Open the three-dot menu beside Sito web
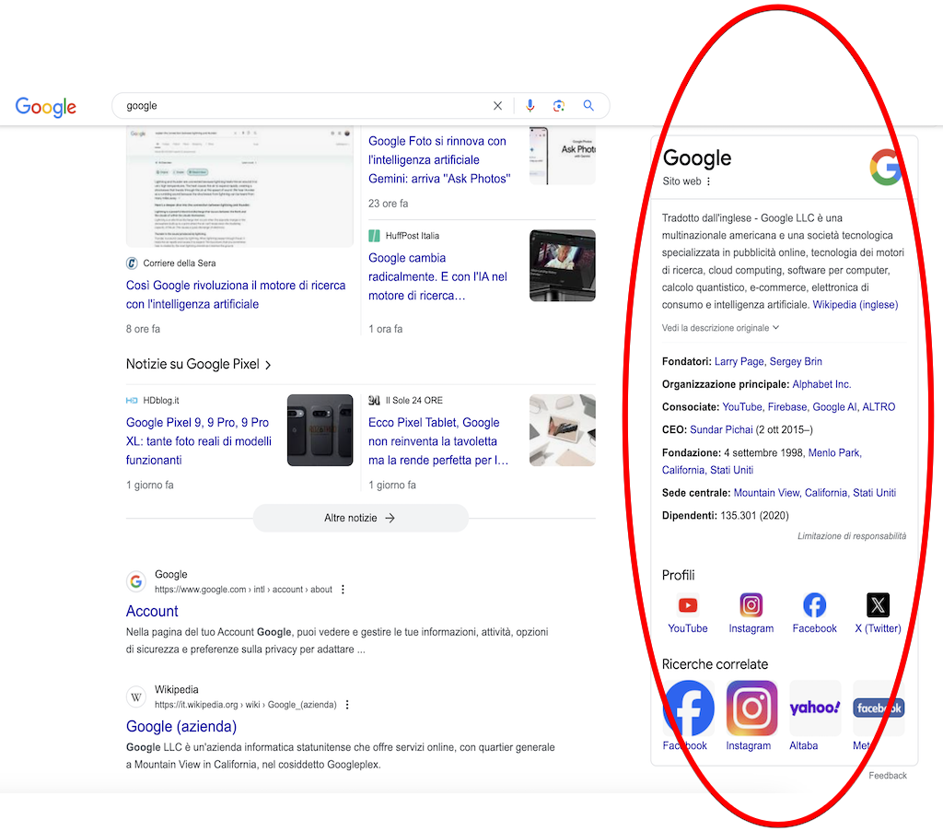Viewport: 943px width, 831px height. click(x=708, y=181)
